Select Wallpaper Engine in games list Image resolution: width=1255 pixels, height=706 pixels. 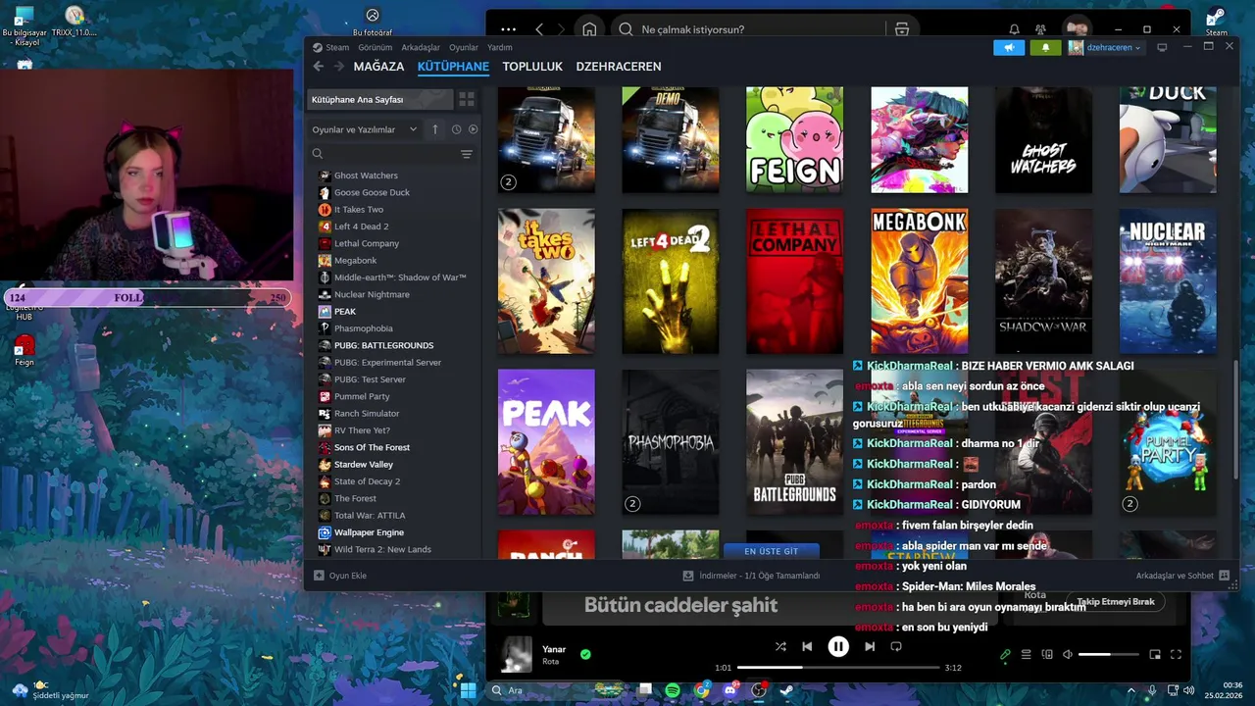[369, 532]
